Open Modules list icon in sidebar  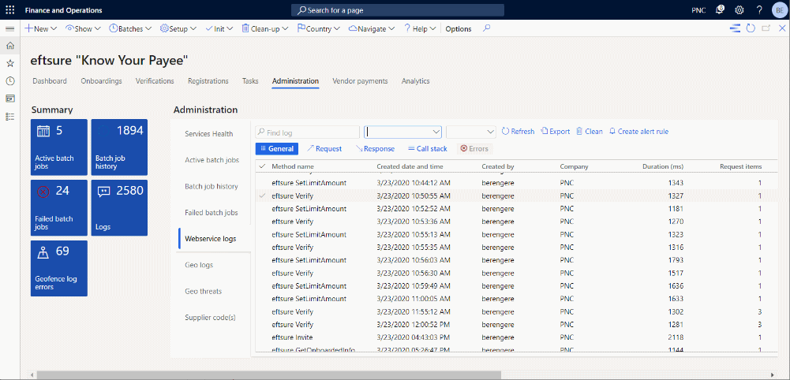click(10, 116)
